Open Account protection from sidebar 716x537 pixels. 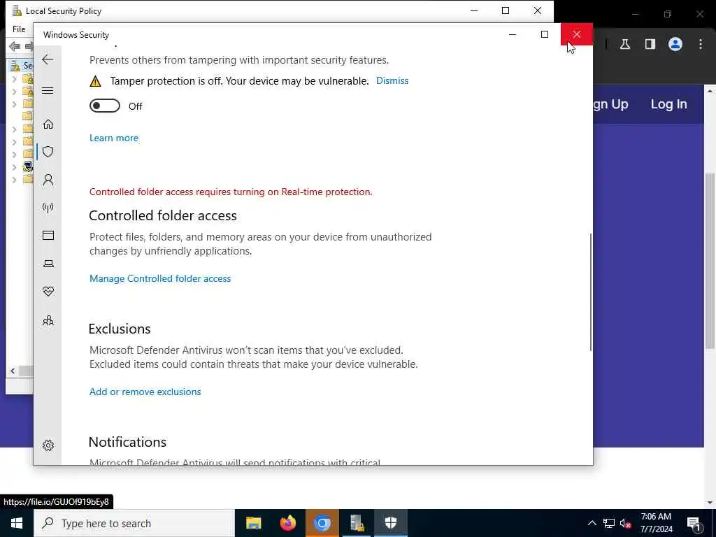pyautogui.click(x=48, y=180)
